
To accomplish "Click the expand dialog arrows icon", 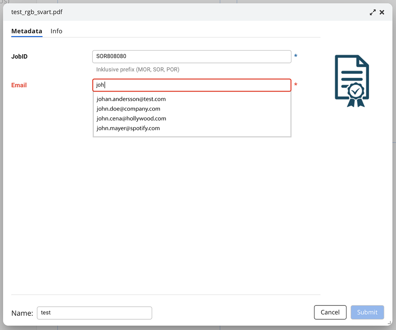I will coord(373,12).
